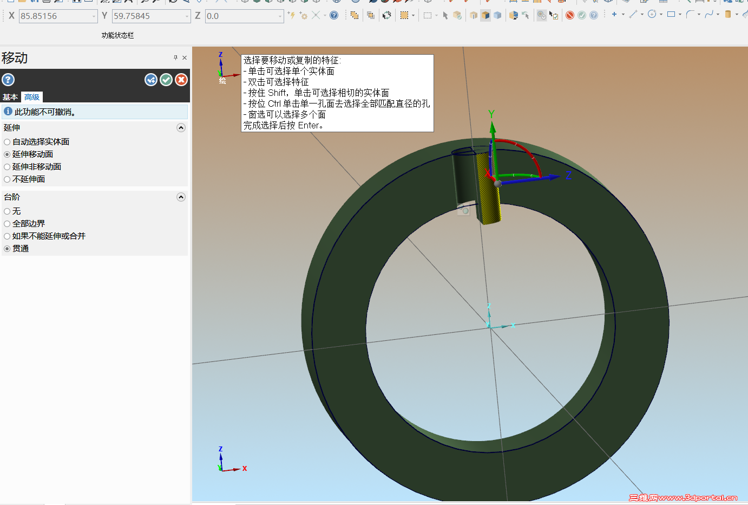This screenshot has width=748, height=505.
Task: Click the yellow highlighted hole face
Action: (489, 190)
